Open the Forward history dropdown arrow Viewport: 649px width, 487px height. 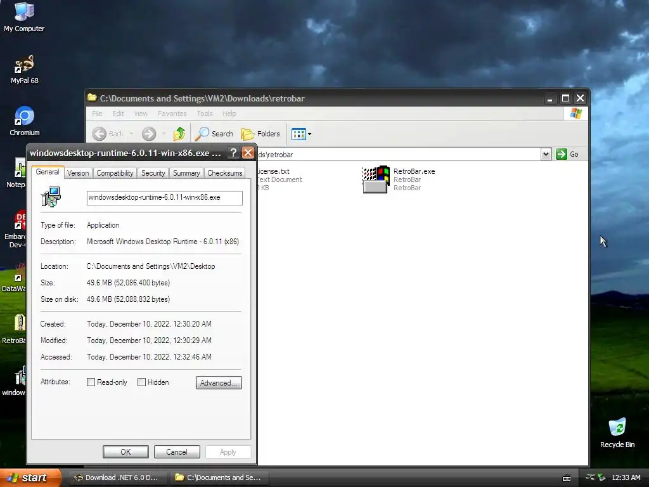(164, 134)
